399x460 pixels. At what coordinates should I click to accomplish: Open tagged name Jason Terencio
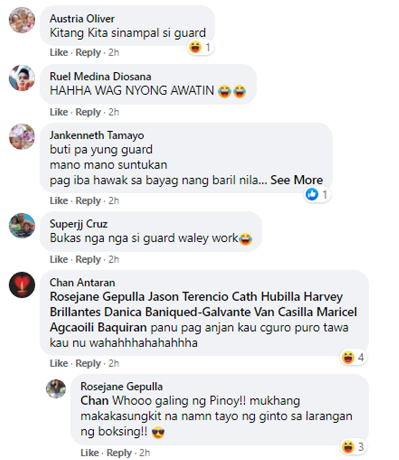click(188, 296)
